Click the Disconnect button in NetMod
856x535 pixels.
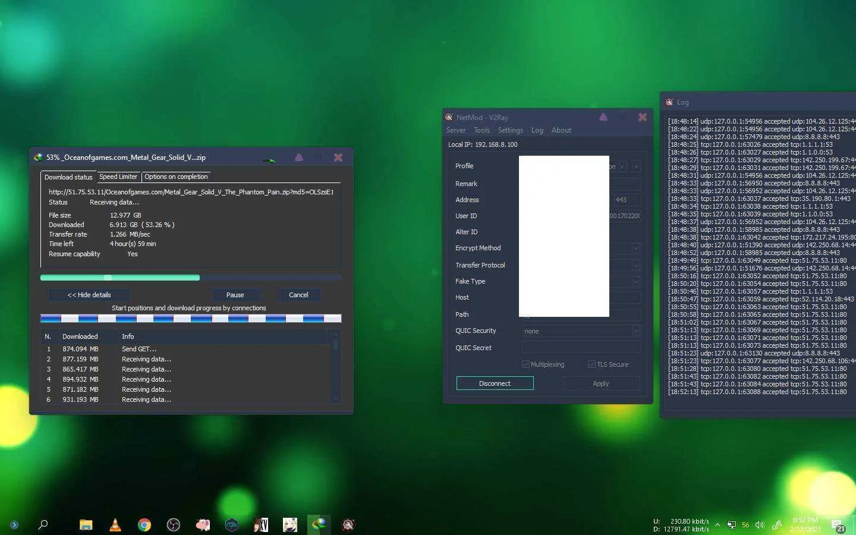(x=495, y=383)
